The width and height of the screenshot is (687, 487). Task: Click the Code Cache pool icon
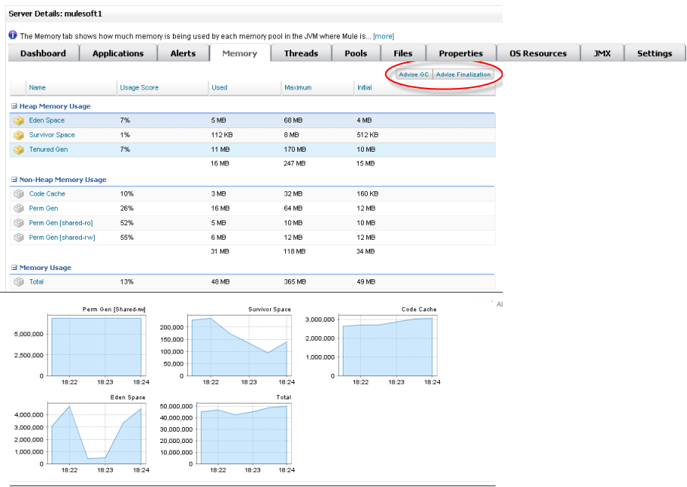(x=19, y=193)
